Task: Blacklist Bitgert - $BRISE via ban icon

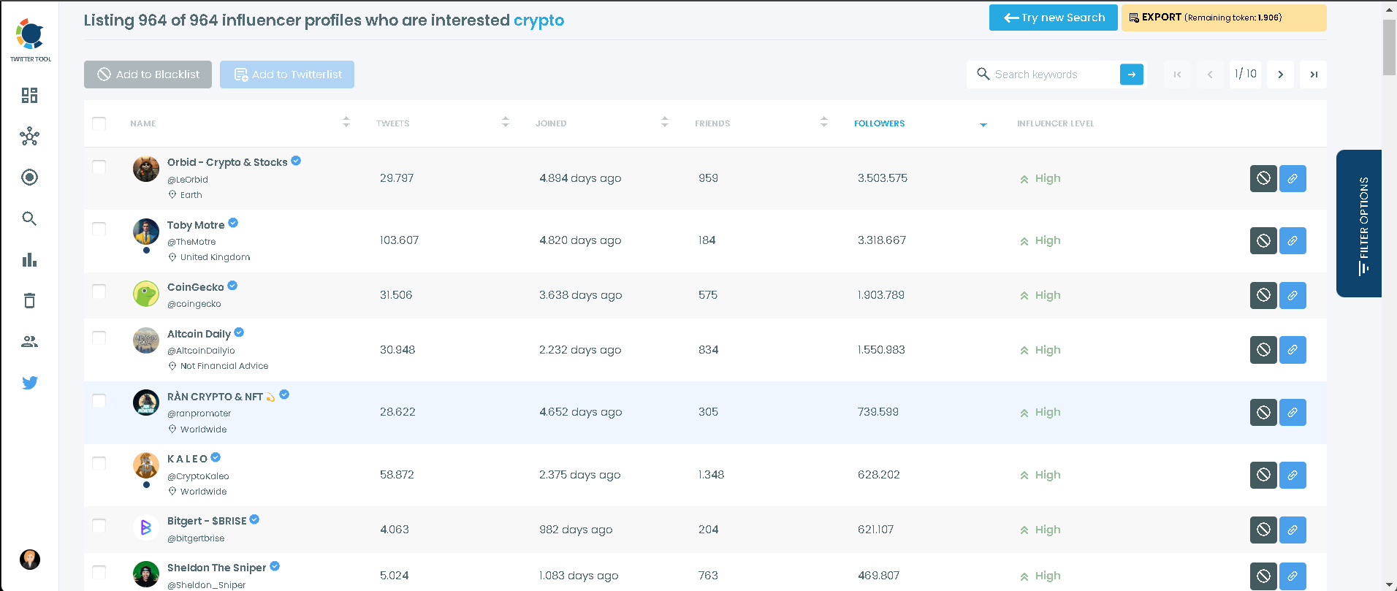Action: point(1263,530)
